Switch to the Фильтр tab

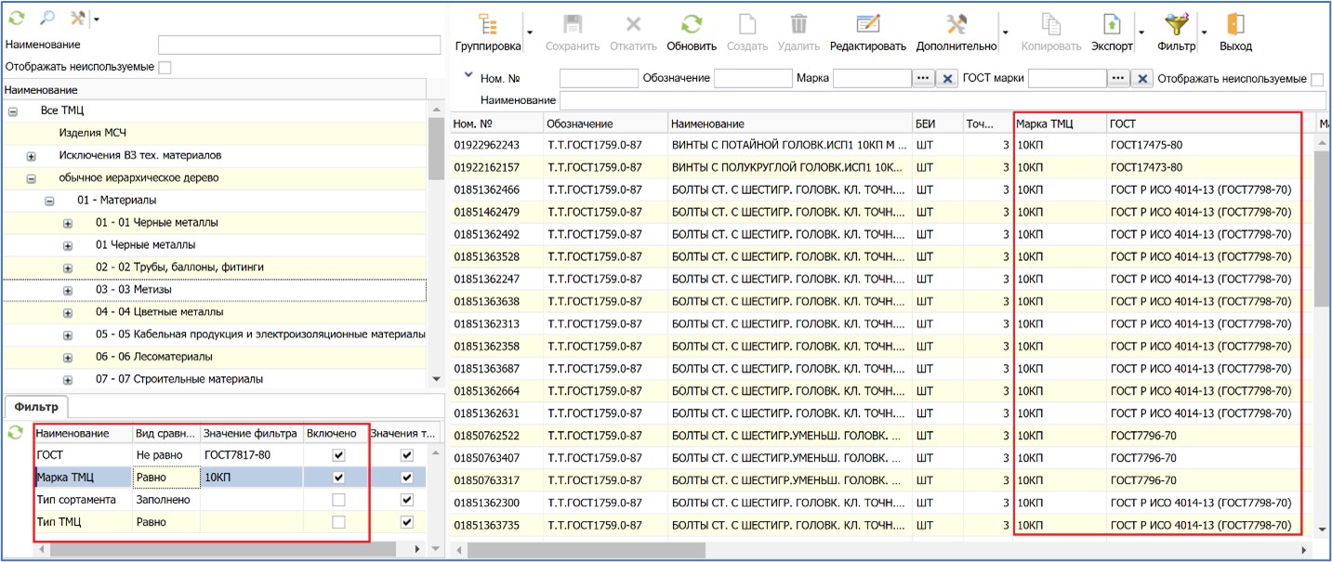click(36, 406)
